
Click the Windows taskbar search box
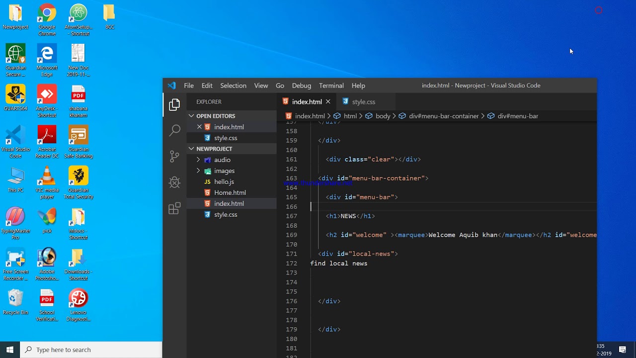click(91, 350)
